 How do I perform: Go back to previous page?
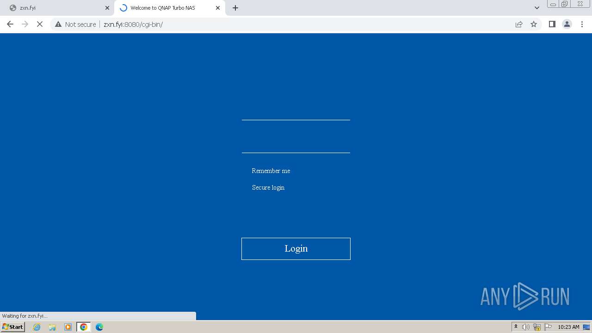pos(10,24)
